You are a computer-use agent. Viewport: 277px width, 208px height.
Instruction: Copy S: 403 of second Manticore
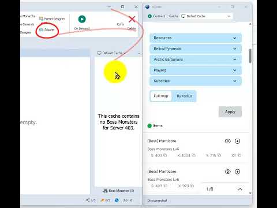(x=165, y=186)
